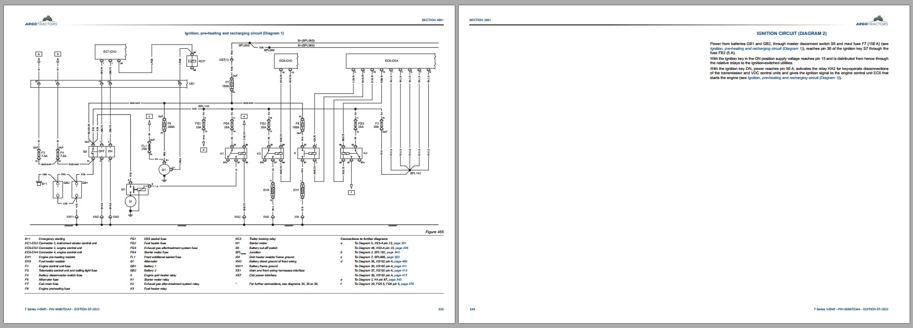Select the F7 150A fuse symbol
The height and width of the screenshot is (328, 913).
coord(232,84)
